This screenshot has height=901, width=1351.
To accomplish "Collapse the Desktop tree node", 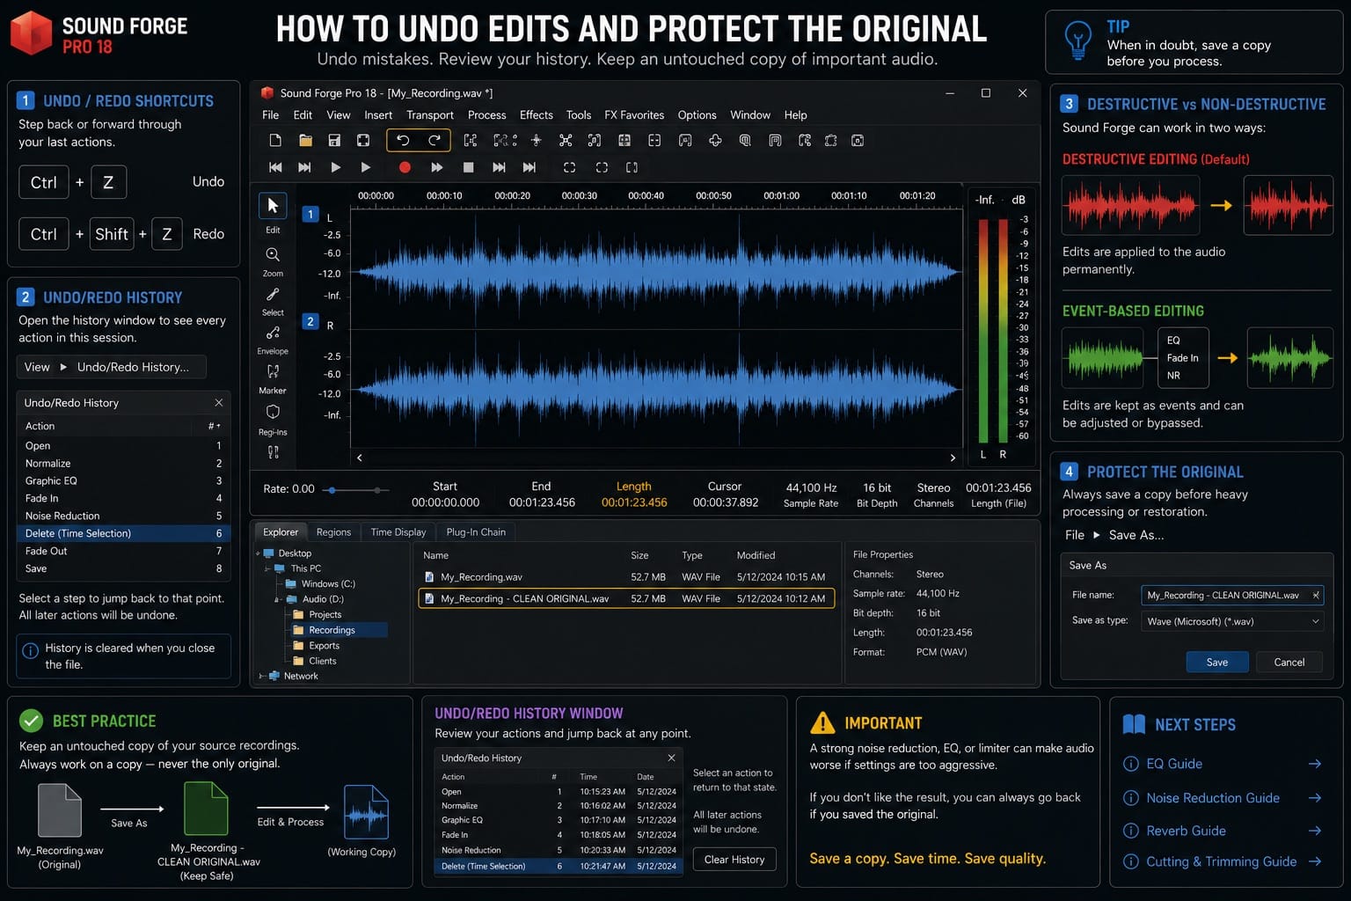I will [x=259, y=553].
